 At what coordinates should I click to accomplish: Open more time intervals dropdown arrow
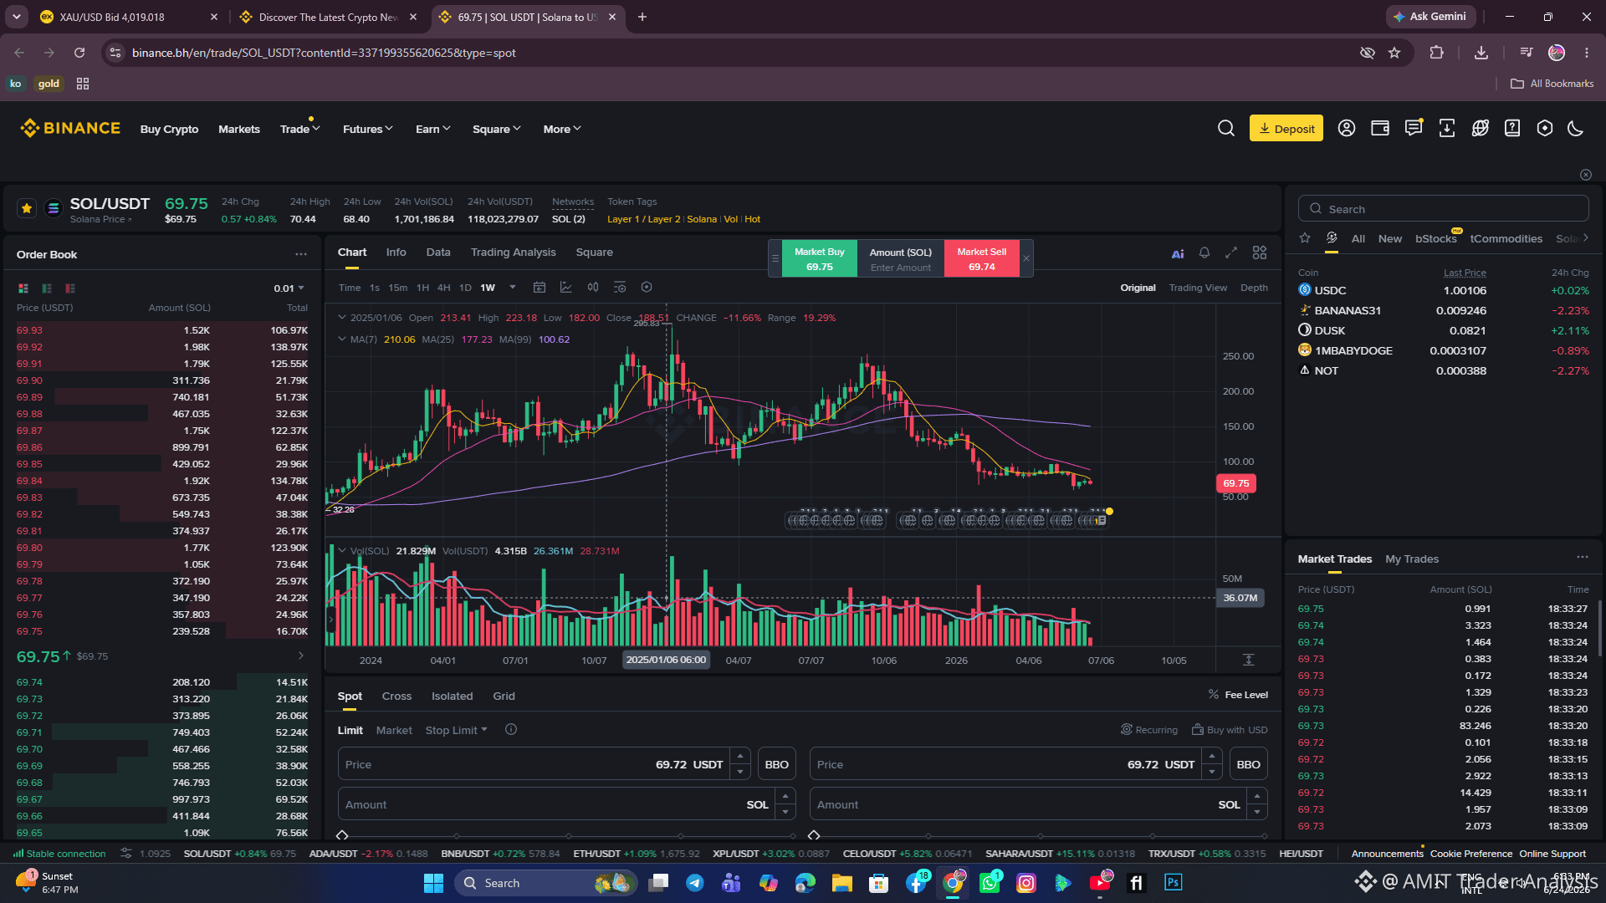tap(513, 288)
